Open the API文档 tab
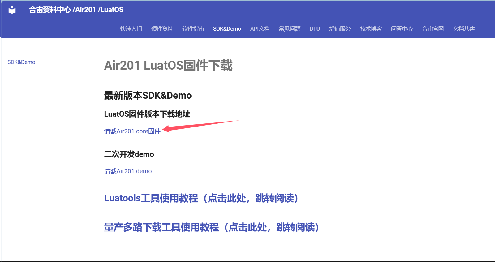Viewport: 495px width, 262px height. click(260, 29)
